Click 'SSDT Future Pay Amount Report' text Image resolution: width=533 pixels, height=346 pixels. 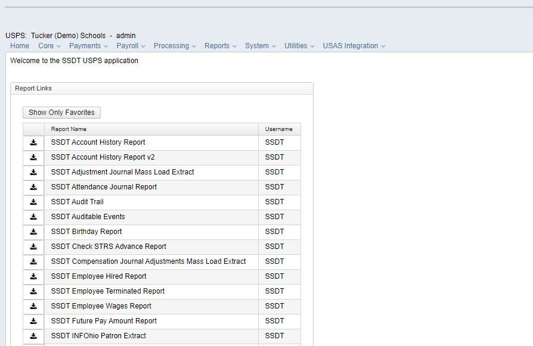tap(104, 321)
